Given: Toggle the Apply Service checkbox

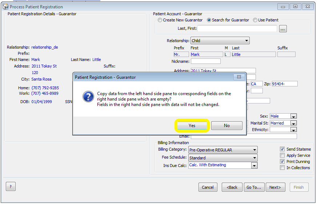Looking at the screenshot, I should (282, 155).
